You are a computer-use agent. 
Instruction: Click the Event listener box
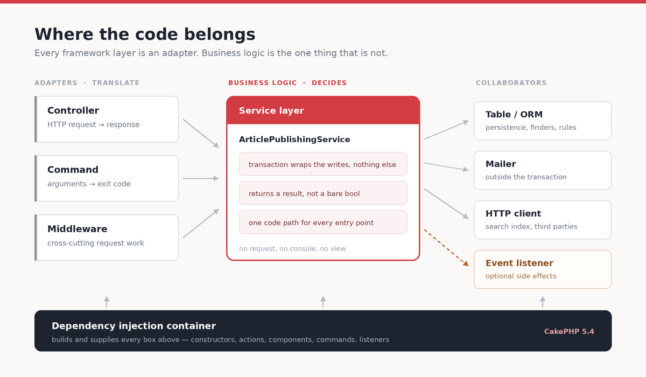tap(543, 269)
